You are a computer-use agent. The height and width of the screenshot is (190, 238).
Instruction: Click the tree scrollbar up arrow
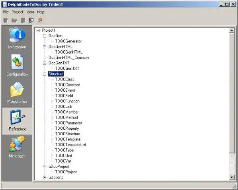pyautogui.click(x=232, y=31)
